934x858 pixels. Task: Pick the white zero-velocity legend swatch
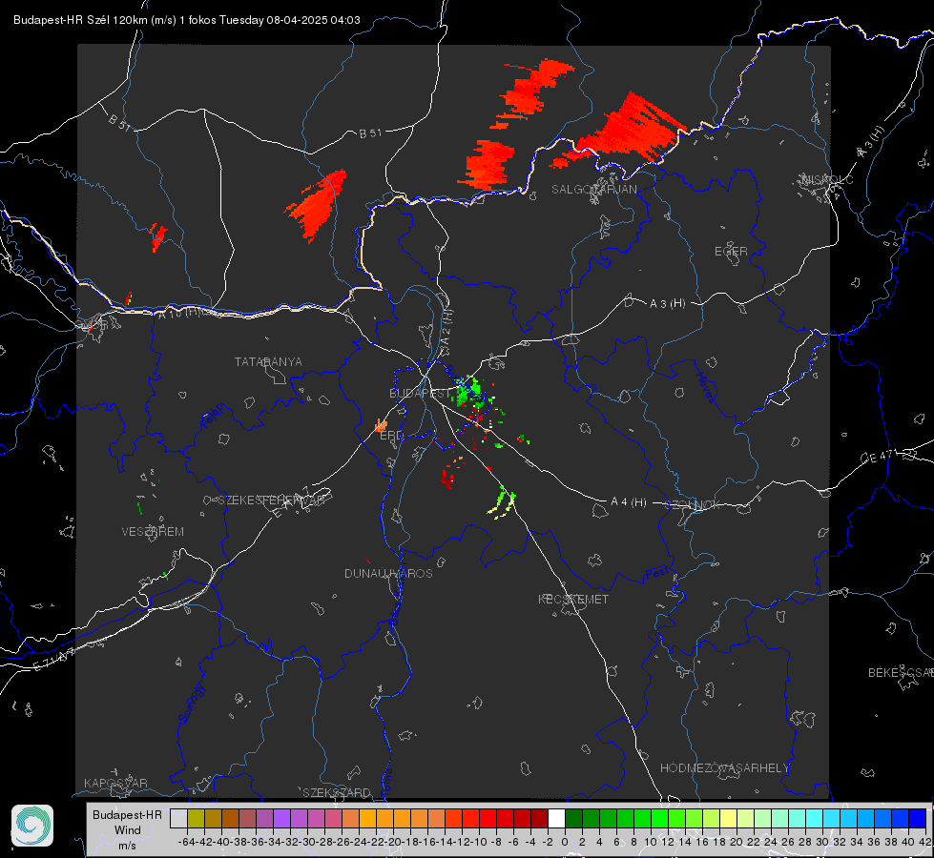click(556, 819)
